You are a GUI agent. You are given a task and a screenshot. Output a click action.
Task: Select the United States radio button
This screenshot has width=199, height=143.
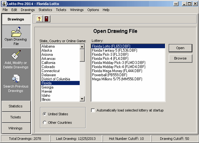(45, 114)
